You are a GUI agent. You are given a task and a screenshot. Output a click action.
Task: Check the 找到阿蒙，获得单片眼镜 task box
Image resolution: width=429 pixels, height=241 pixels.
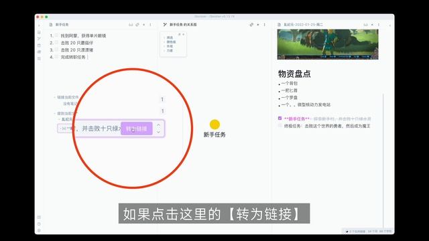(x=56, y=35)
